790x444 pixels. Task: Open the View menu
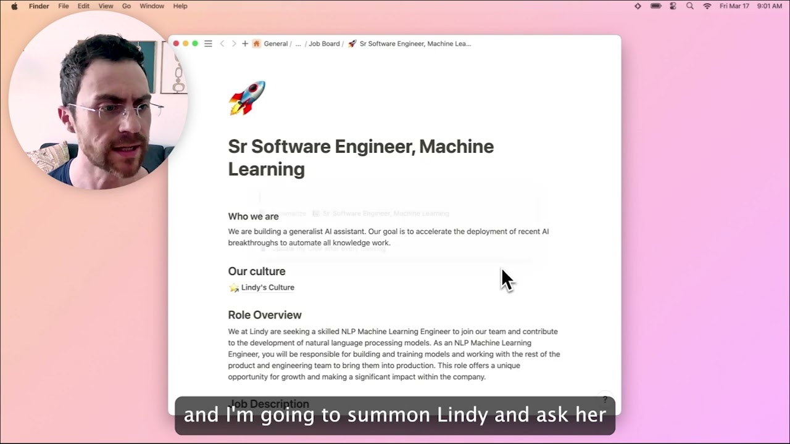(106, 6)
